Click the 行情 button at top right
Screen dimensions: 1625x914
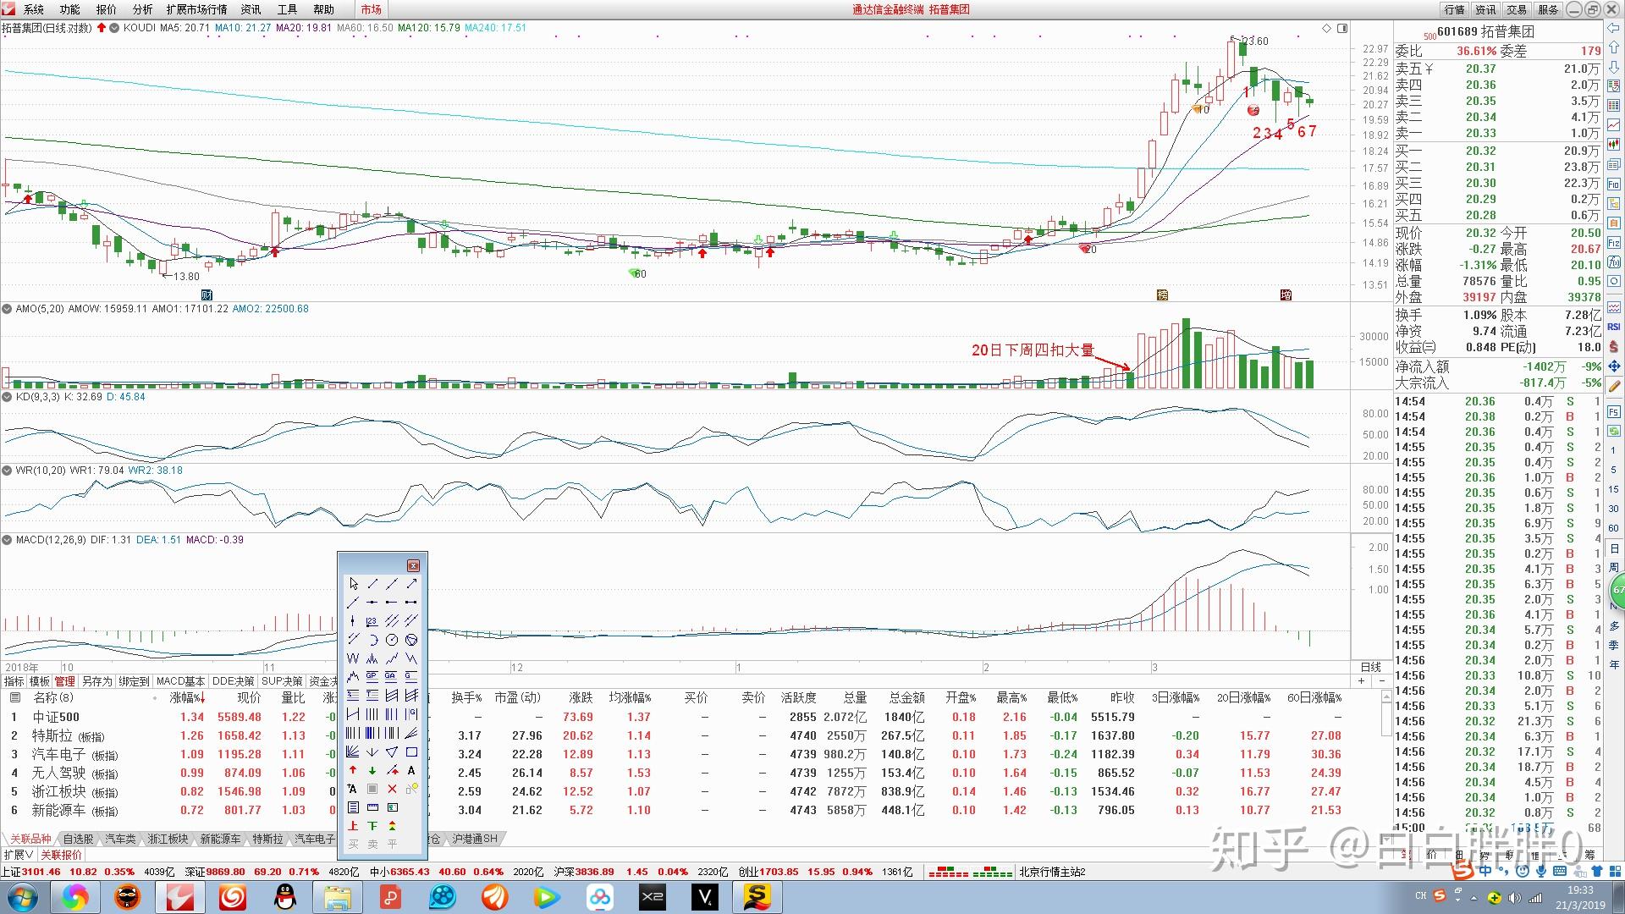1454,9
